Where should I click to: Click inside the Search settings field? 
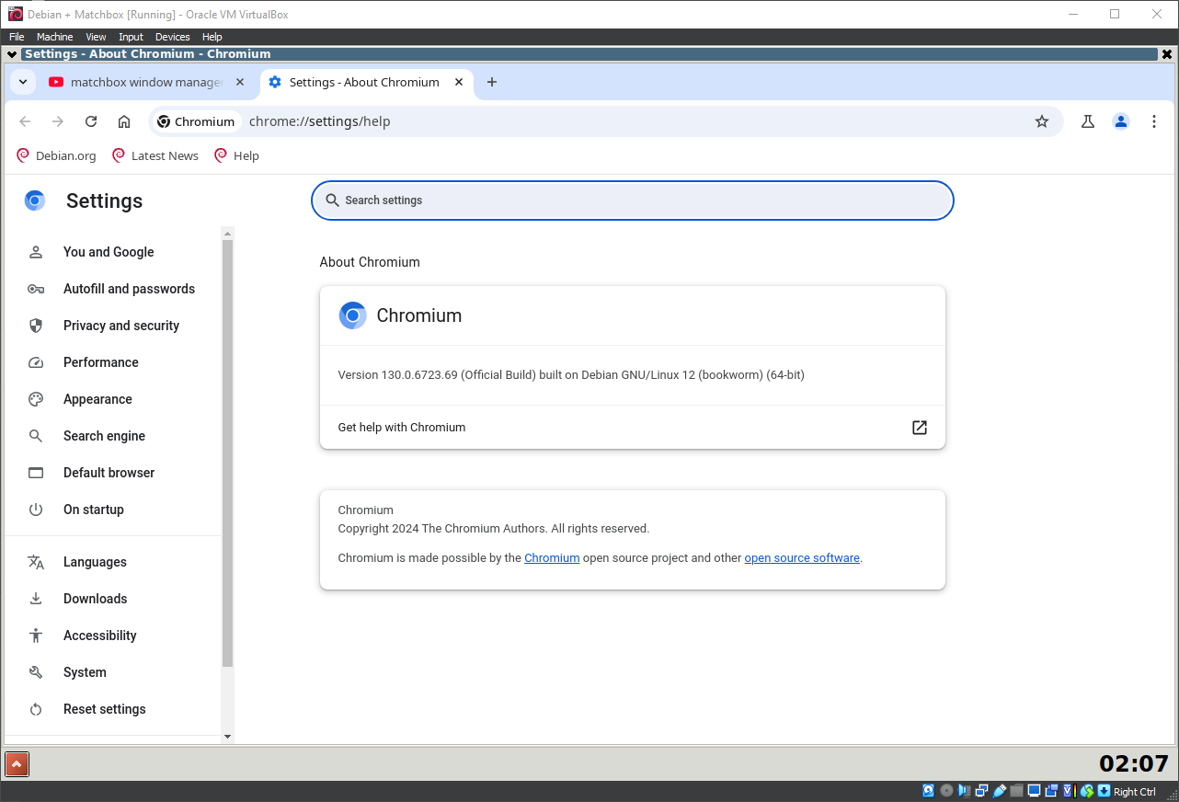tap(633, 200)
